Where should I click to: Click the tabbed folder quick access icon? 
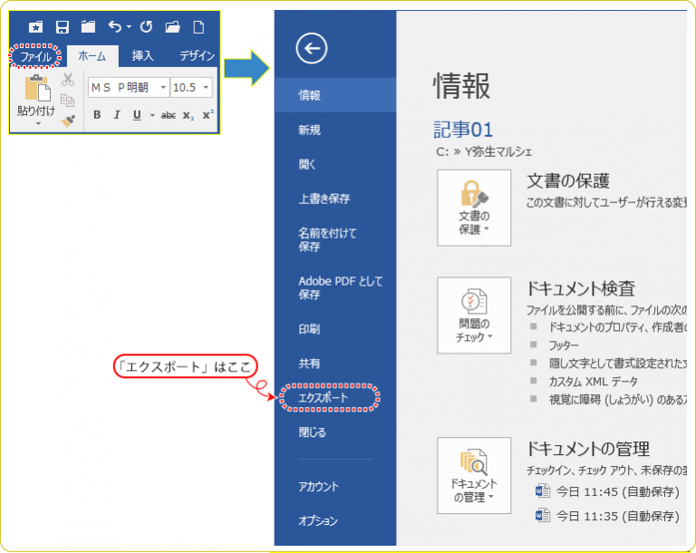88,27
